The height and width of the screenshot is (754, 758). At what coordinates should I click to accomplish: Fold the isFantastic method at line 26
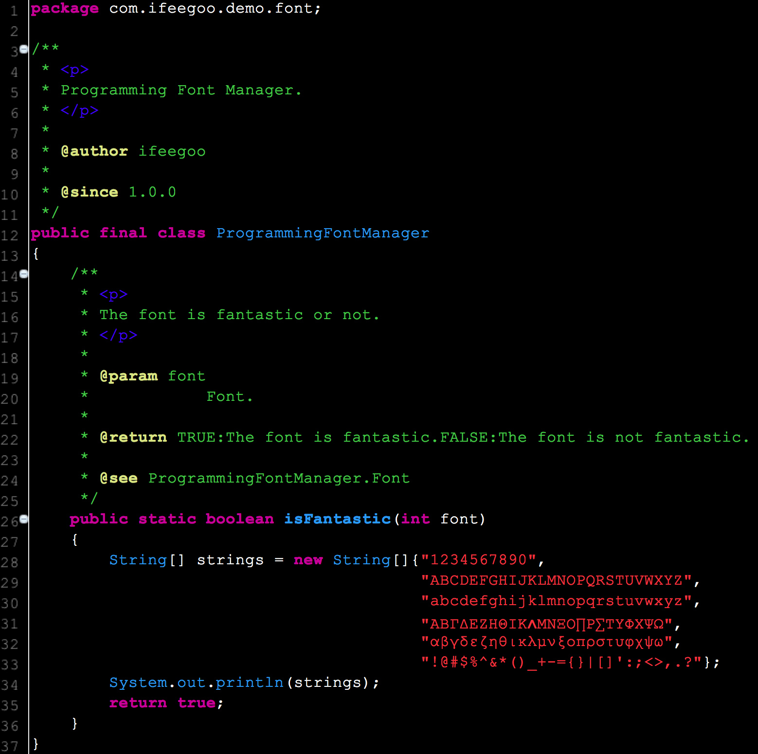pos(23,519)
